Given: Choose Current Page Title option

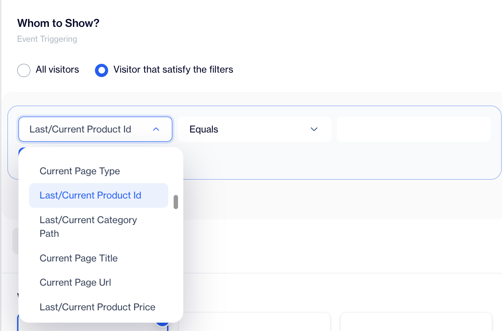Looking at the screenshot, I should pyautogui.click(x=79, y=258).
